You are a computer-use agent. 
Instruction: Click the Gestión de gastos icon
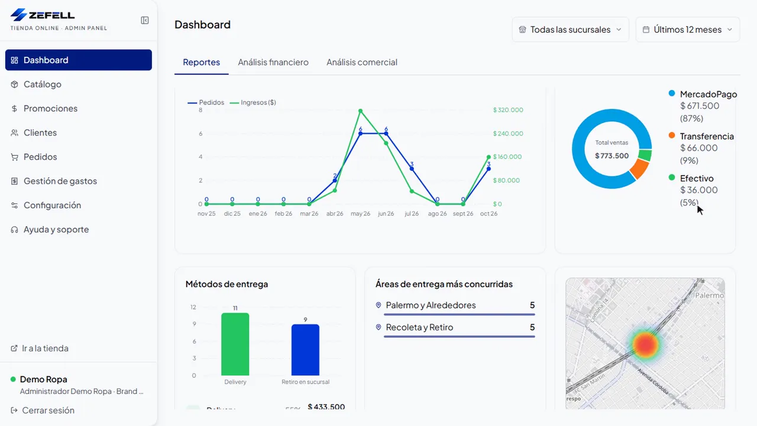click(x=15, y=182)
